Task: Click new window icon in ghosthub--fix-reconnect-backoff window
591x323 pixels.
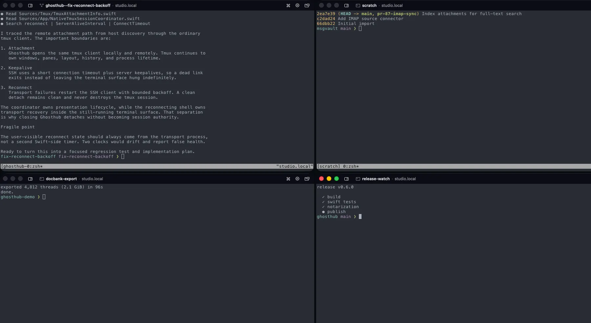Action: (307, 6)
